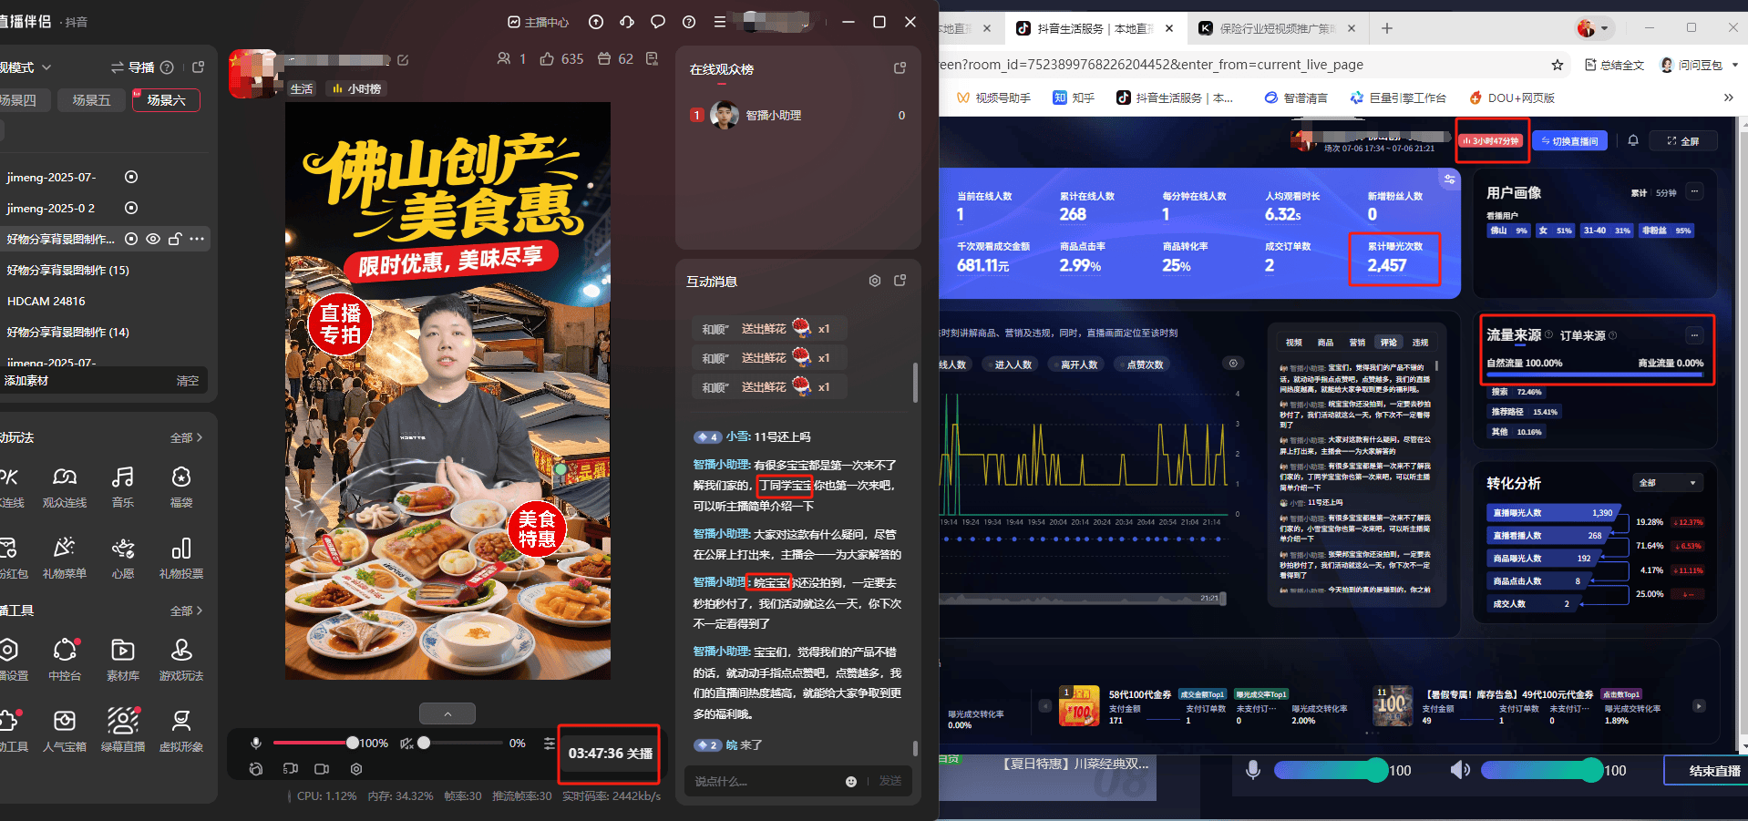Switch to 场景五 scene tab
The width and height of the screenshot is (1748, 821).
[x=91, y=100]
